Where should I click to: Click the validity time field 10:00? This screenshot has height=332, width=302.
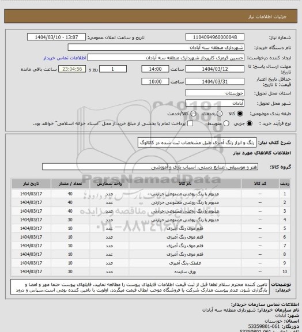pos(155,81)
